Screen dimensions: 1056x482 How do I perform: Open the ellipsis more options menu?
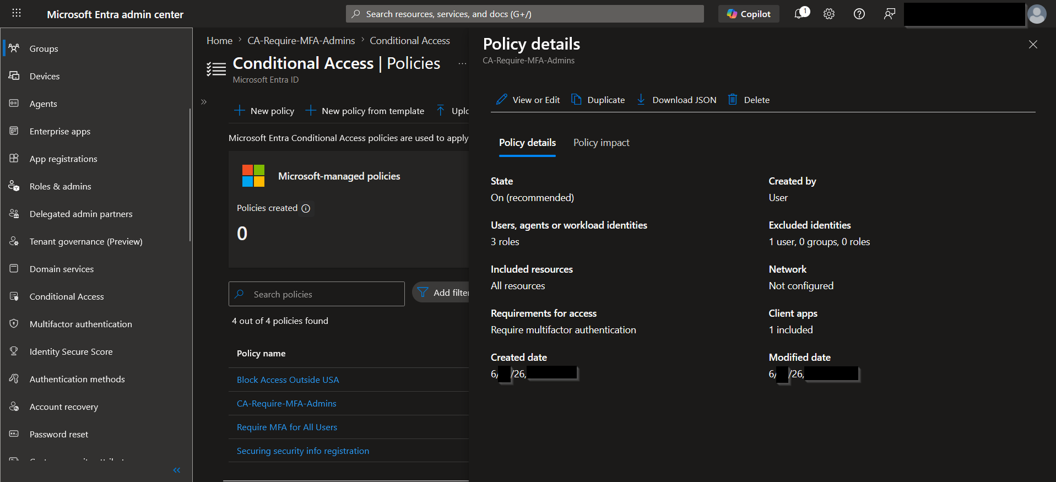tap(462, 63)
